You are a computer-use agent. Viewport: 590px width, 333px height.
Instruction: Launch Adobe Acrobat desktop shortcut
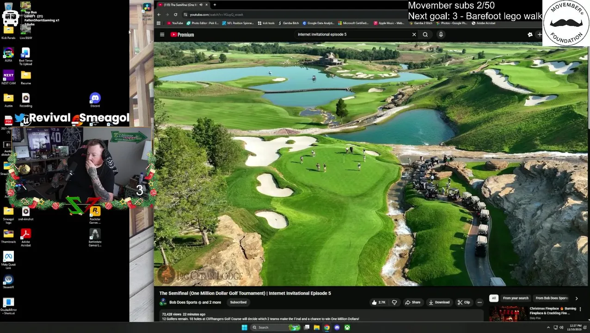click(25, 238)
